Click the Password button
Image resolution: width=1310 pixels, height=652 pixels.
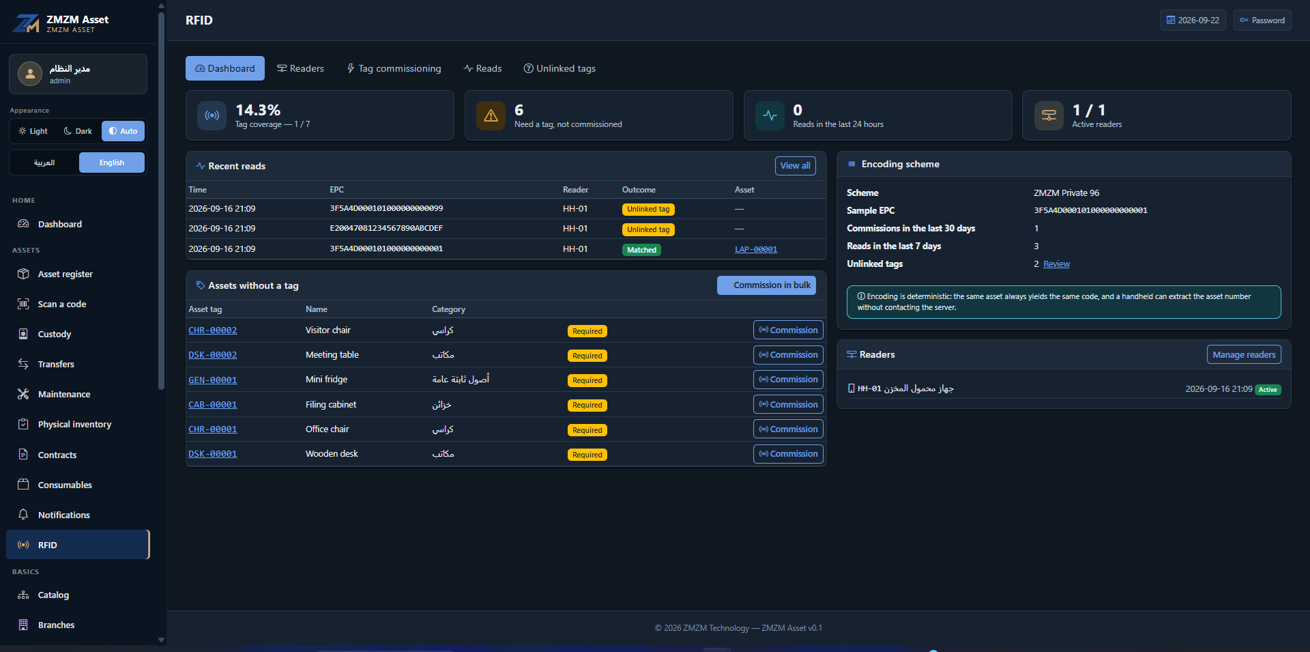1262,20
